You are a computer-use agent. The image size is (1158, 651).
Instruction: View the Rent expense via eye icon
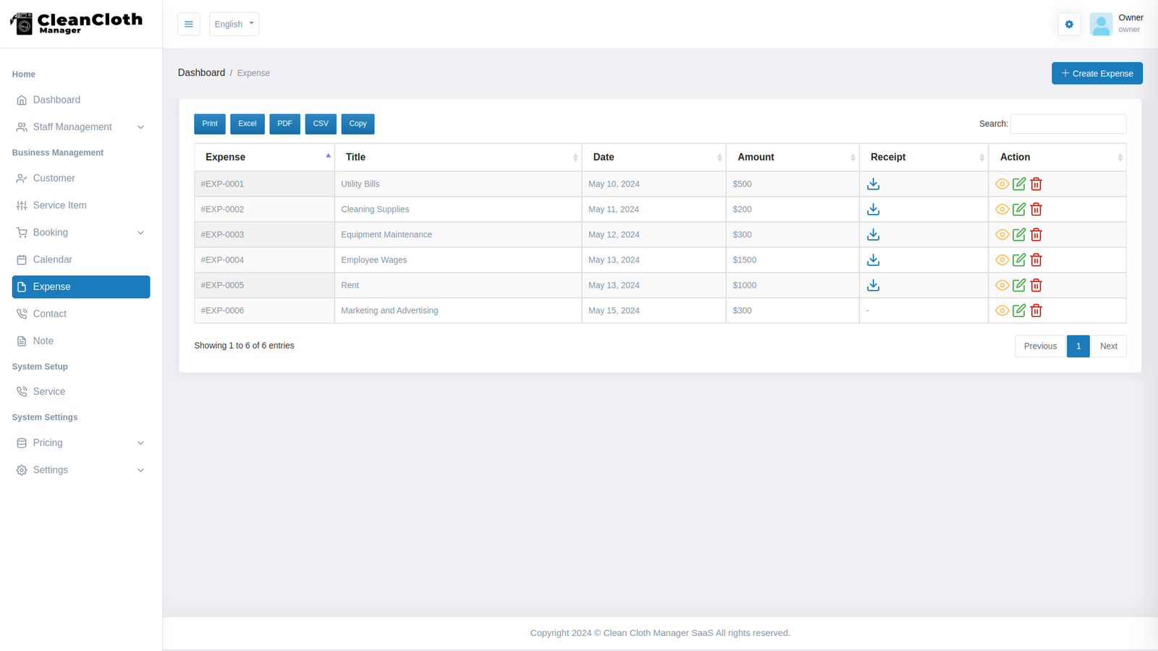(x=1002, y=285)
